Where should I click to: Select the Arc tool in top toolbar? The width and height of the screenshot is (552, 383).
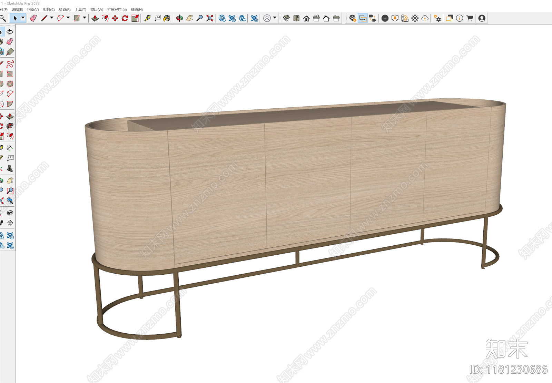[61, 18]
